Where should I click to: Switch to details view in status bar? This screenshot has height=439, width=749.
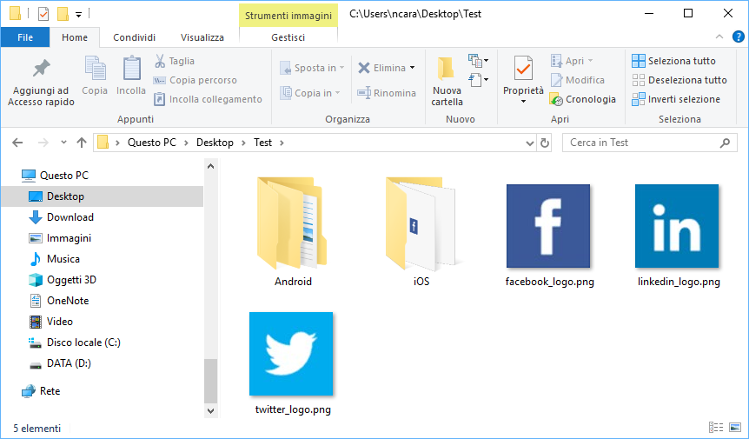click(x=716, y=427)
